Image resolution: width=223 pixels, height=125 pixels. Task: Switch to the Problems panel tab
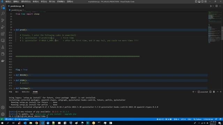coord(10,92)
